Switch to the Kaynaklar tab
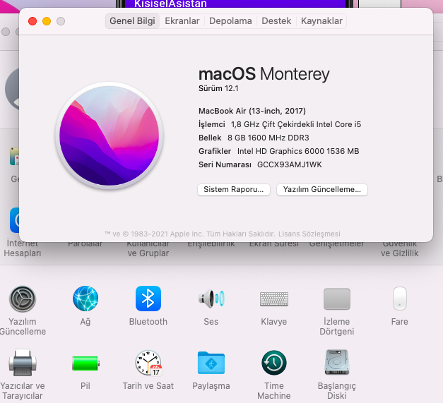The width and height of the screenshot is (443, 403). [321, 21]
